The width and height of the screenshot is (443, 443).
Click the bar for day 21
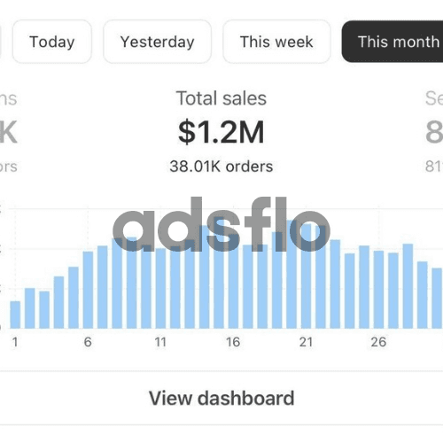306,276
